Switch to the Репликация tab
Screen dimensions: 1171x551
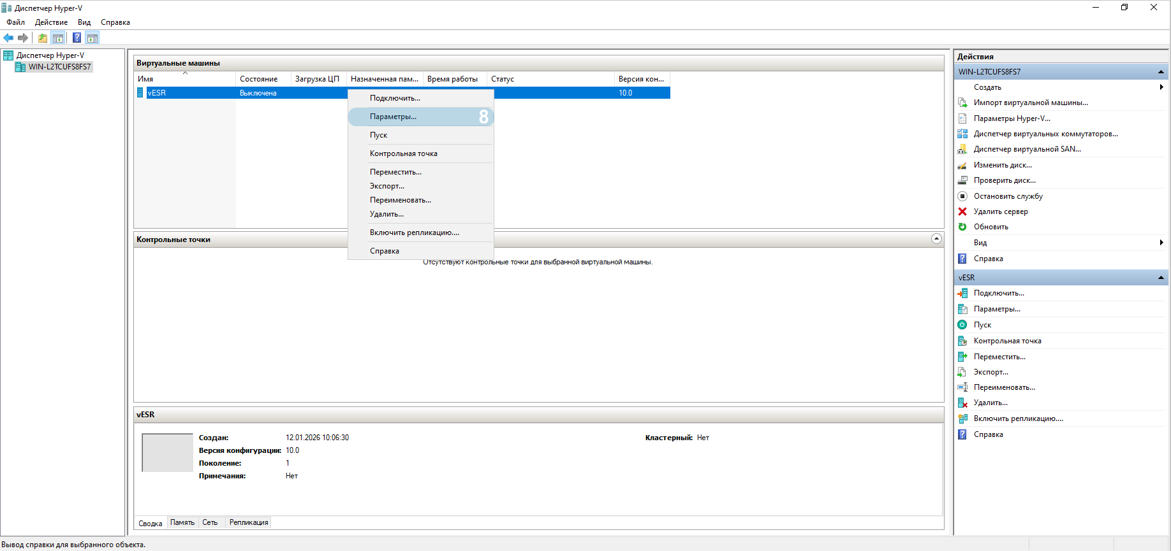coord(249,522)
